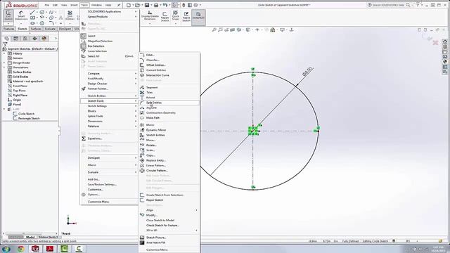
Task: Select the Line sketch tool
Action: [32, 13]
